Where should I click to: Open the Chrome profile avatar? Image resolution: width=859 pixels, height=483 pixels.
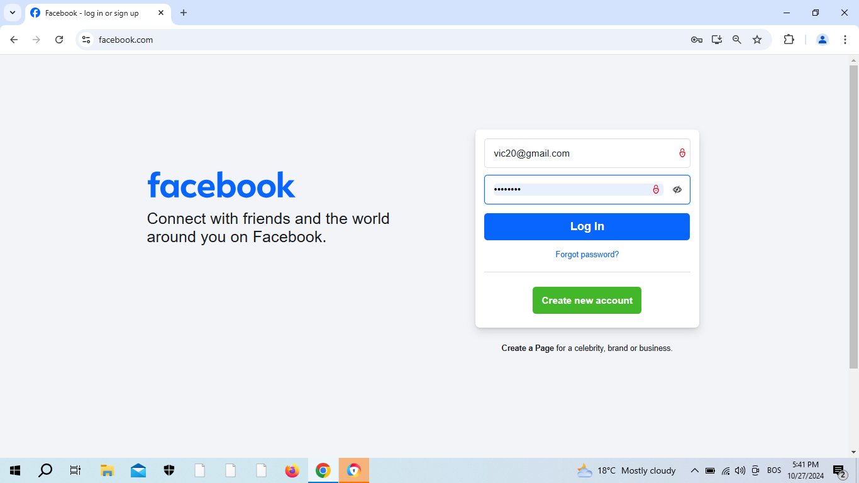823,40
